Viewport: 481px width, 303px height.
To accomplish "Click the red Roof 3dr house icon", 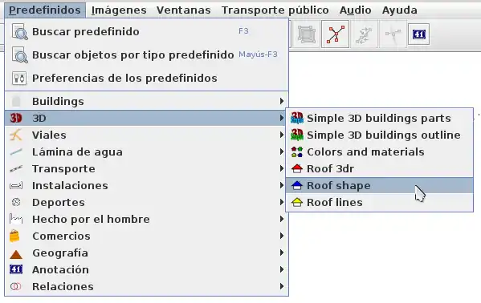I will (296, 168).
